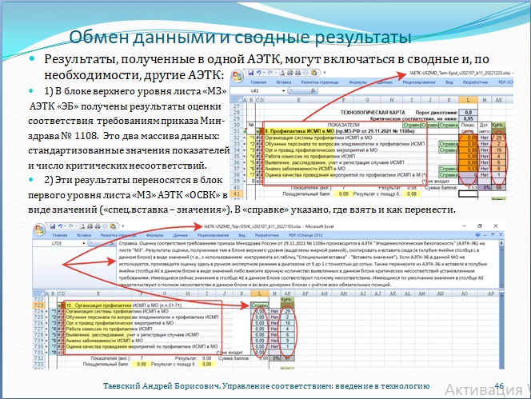Open the Разработчик tab in the upper Excel
The height and width of the screenshot is (399, 531).
click(x=476, y=82)
